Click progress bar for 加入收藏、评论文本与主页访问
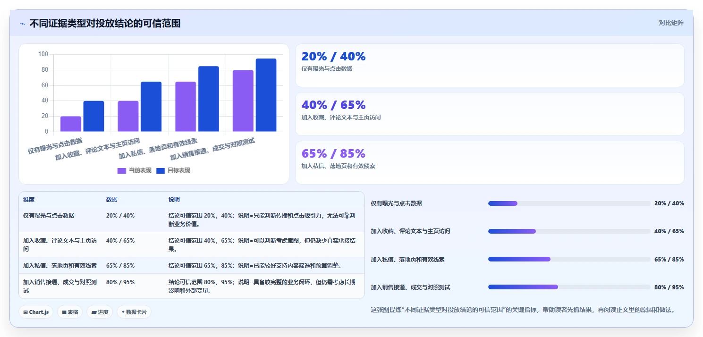 point(569,231)
